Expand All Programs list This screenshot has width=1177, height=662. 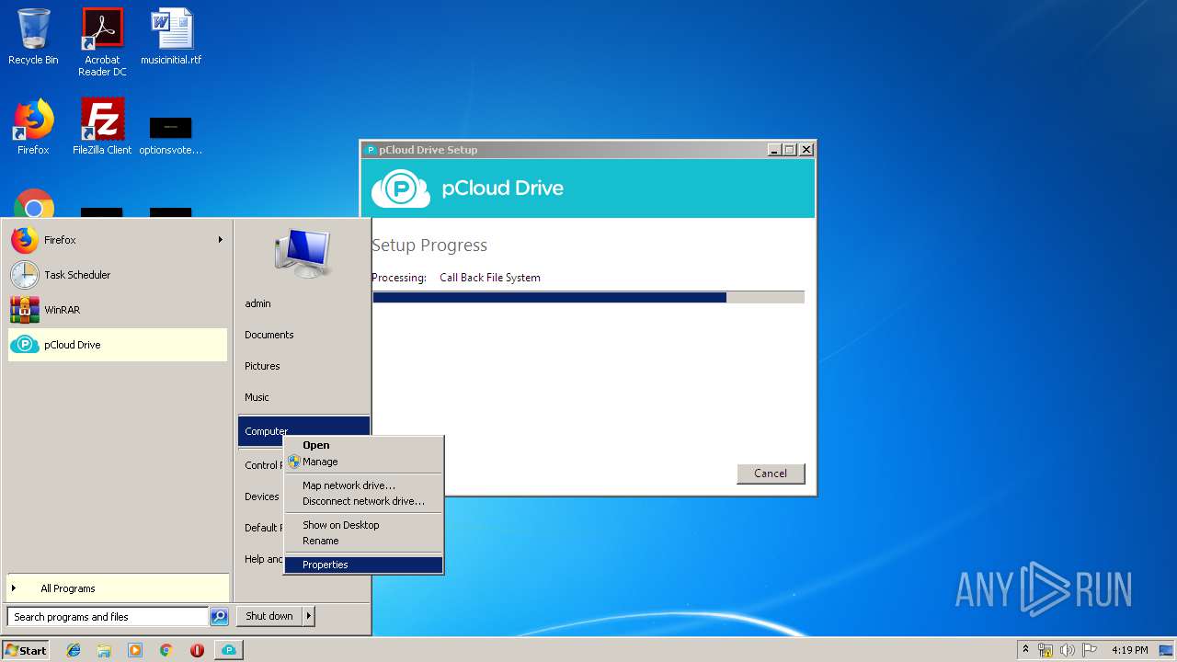[x=118, y=588]
